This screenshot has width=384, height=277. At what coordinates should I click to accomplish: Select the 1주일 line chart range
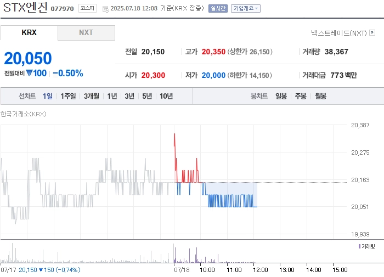[x=68, y=96]
